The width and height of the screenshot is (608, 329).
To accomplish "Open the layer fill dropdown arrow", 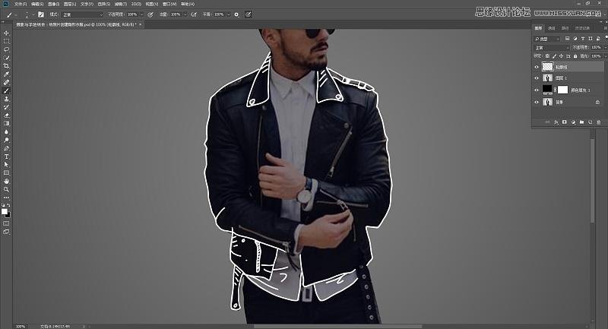I will 604,56.
